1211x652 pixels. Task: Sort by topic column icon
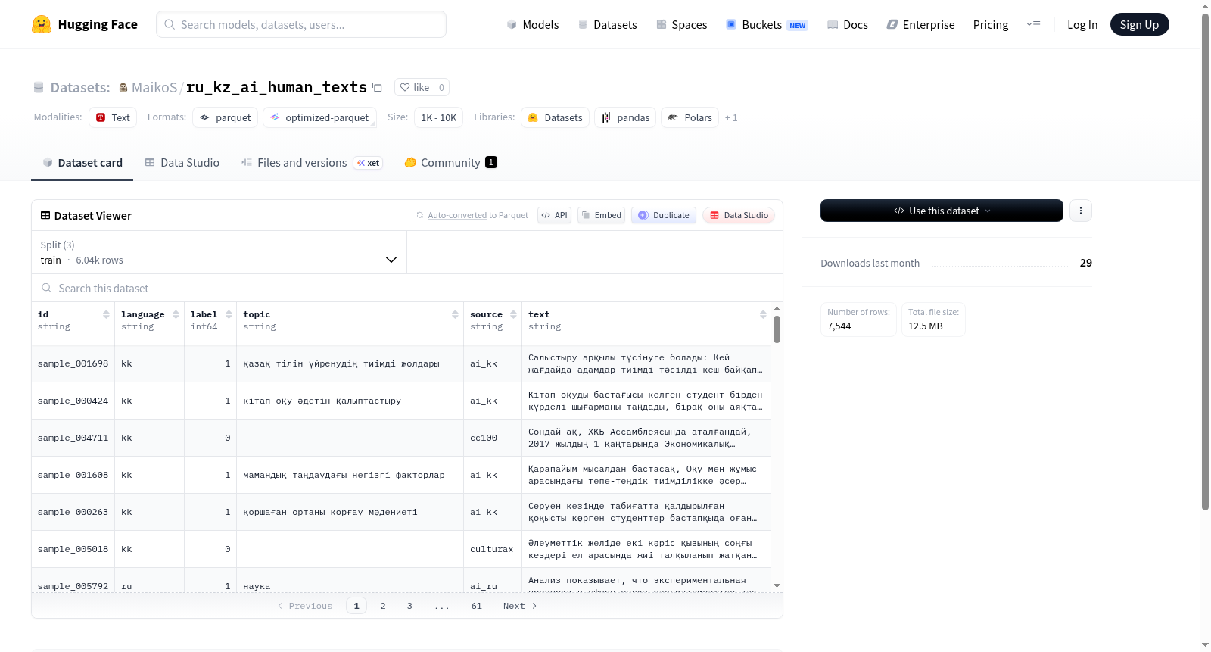pyautogui.click(x=455, y=314)
